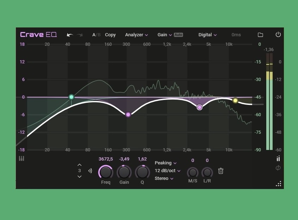Image resolution: width=298 pixels, height=220 pixels.
Task: Open the preset folder icon
Action: (x=260, y=35)
